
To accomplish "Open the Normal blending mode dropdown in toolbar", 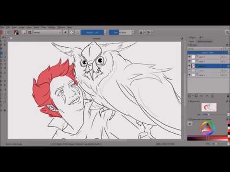I will click(47, 32).
